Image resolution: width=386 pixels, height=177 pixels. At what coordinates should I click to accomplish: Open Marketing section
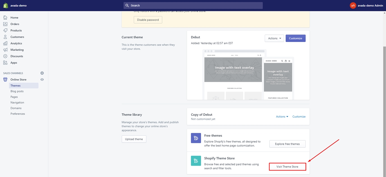17,50
